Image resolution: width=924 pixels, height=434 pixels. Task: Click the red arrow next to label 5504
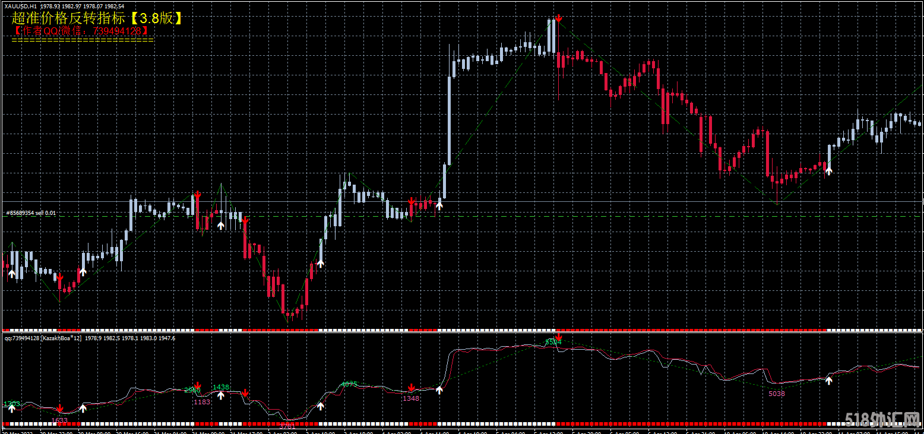[558, 338]
